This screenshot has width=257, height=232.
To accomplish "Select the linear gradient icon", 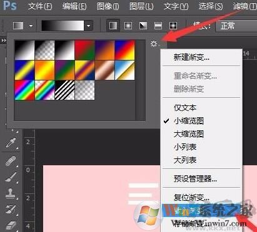I will [x=113, y=26].
